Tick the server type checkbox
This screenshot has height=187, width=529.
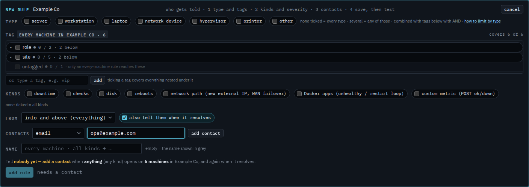pos(27,21)
